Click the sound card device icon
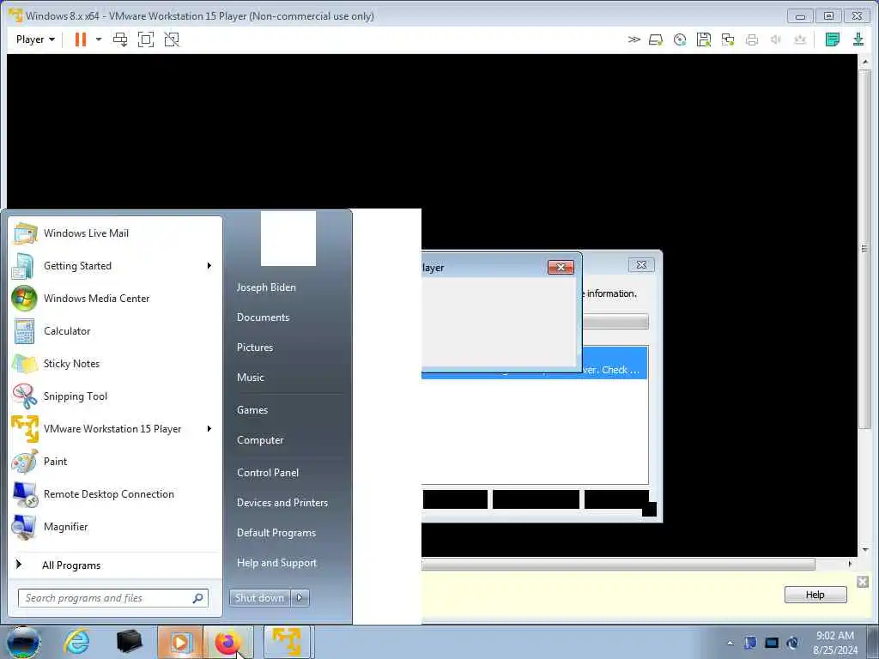The width and height of the screenshot is (879, 659). click(776, 39)
